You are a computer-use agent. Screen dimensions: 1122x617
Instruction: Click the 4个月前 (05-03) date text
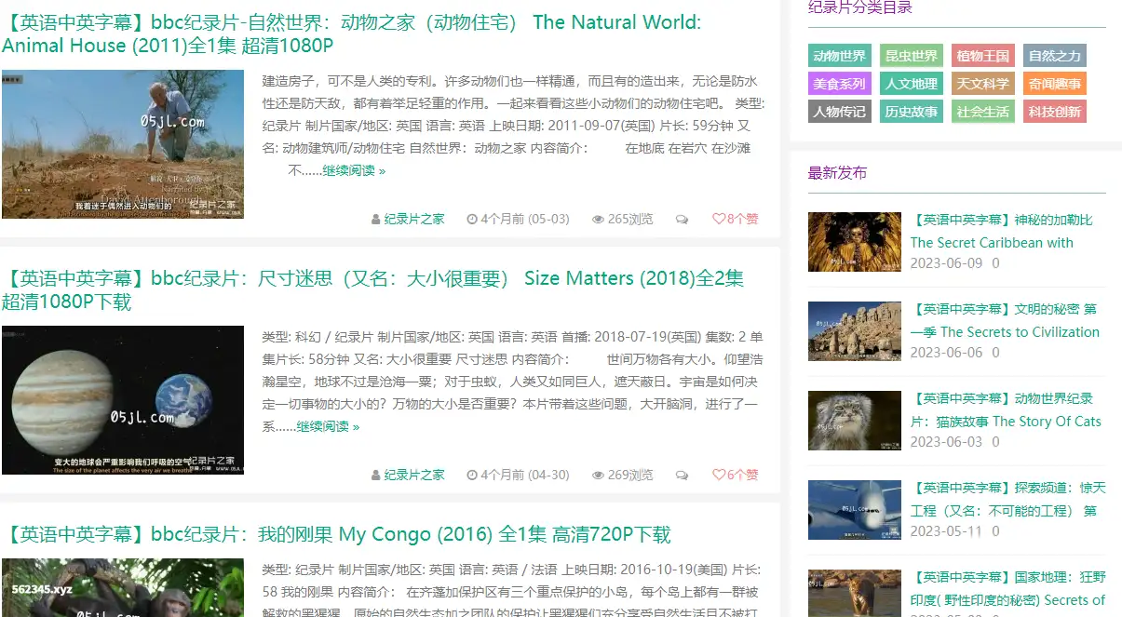coord(525,219)
